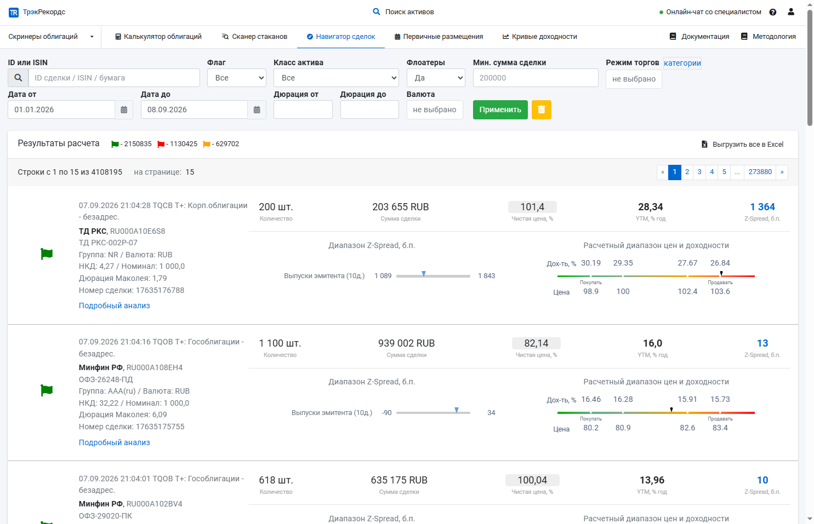Click Z-Spread range slider for ОФЗ-26248-ПД
814x524 pixels.
click(433, 412)
